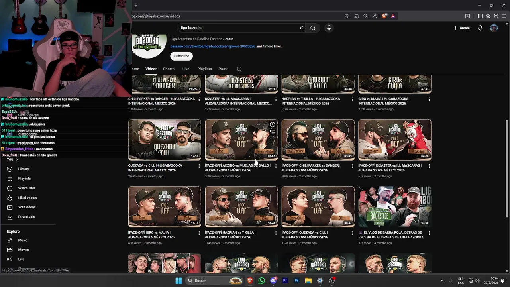The height and width of the screenshot is (287, 510).
Task: Open options menu for QUEZADA vs CILL video
Action: click(199, 166)
